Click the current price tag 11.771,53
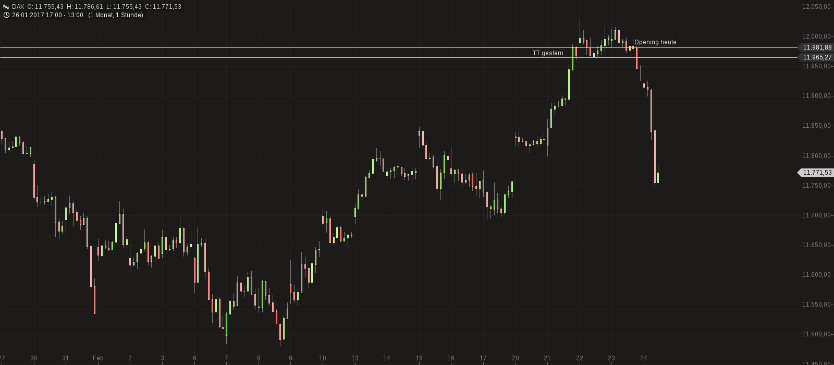 [817, 173]
